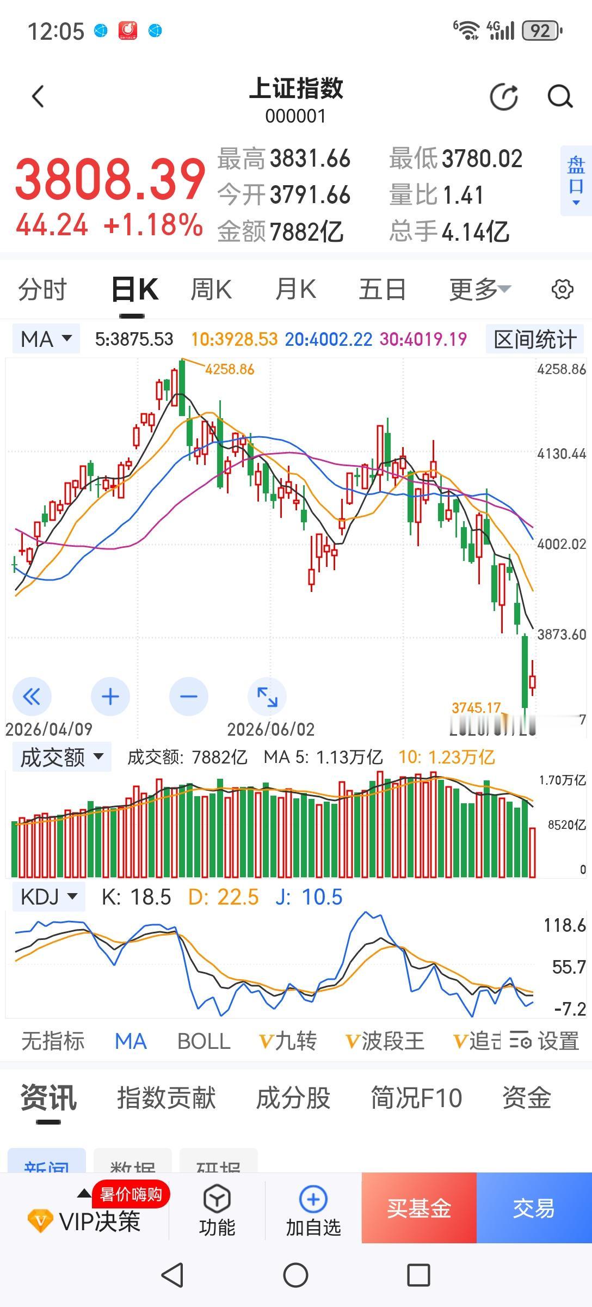Open the share icon beside search
Image resolution: width=592 pixels, height=1307 pixels.
click(x=504, y=97)
